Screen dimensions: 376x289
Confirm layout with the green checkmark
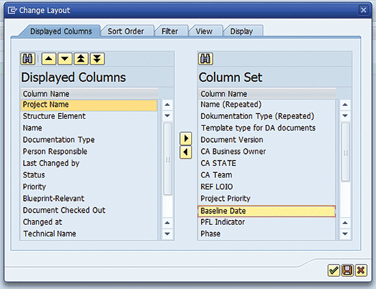point(334,271)
